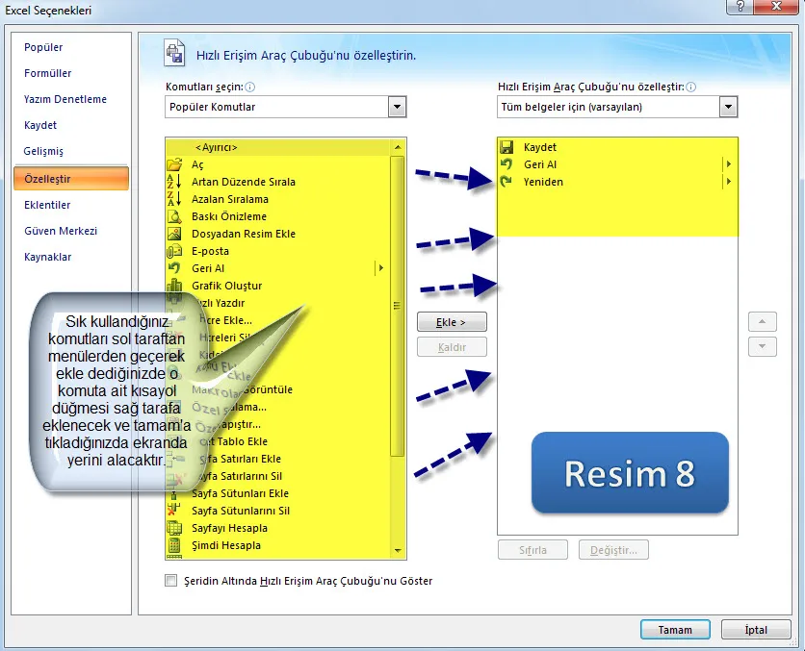
Task: Select the Yeniden redo icon in right list
Action: (506, 182)
